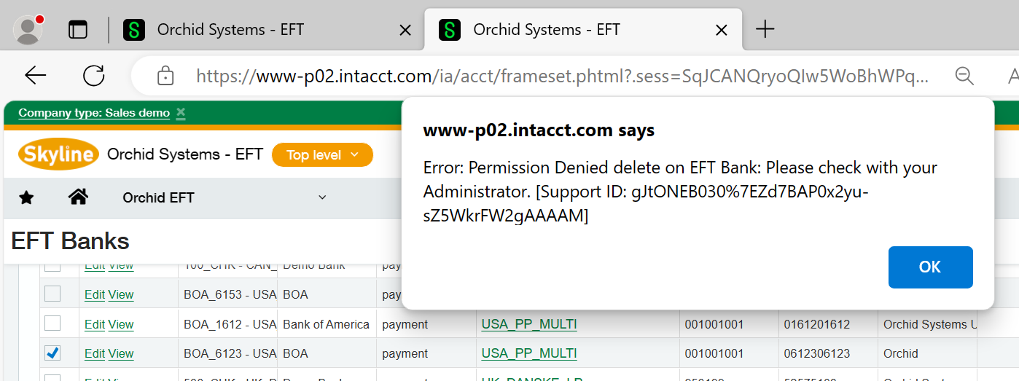Click Edit link for BOA_6123 row
Image resolution: width=1019 pixels, height=381 pixels.
pyautogui.click(x=95, y=354)
